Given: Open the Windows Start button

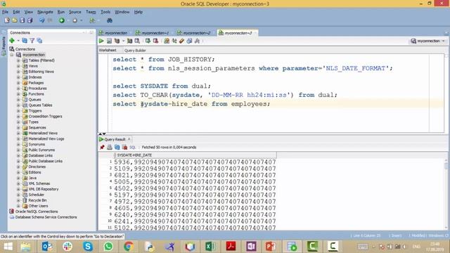Looking at the screenshot, I should point(8,246).
